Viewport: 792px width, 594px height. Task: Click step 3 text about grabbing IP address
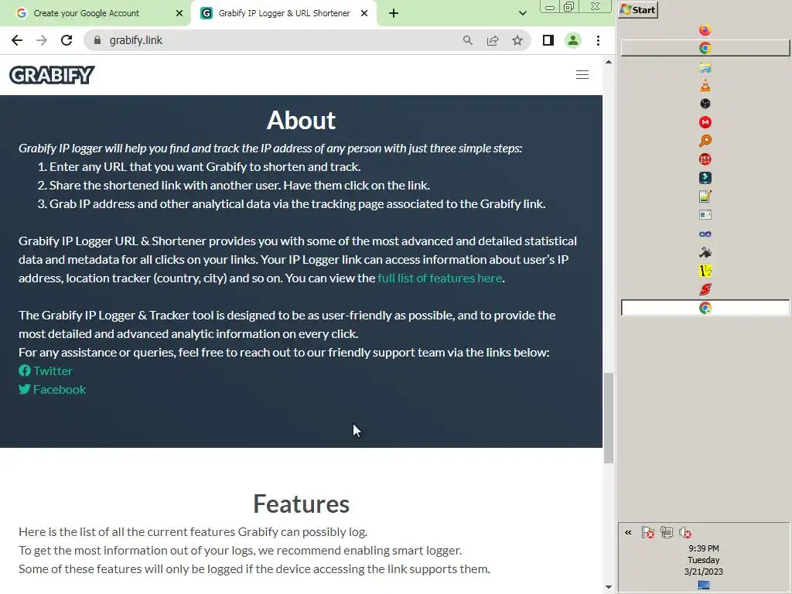click(298, 204)
